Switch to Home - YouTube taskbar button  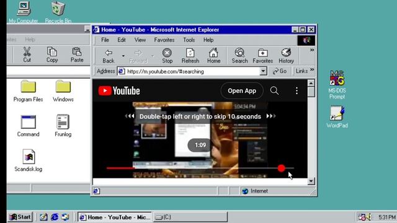click(x=114, y=217)
